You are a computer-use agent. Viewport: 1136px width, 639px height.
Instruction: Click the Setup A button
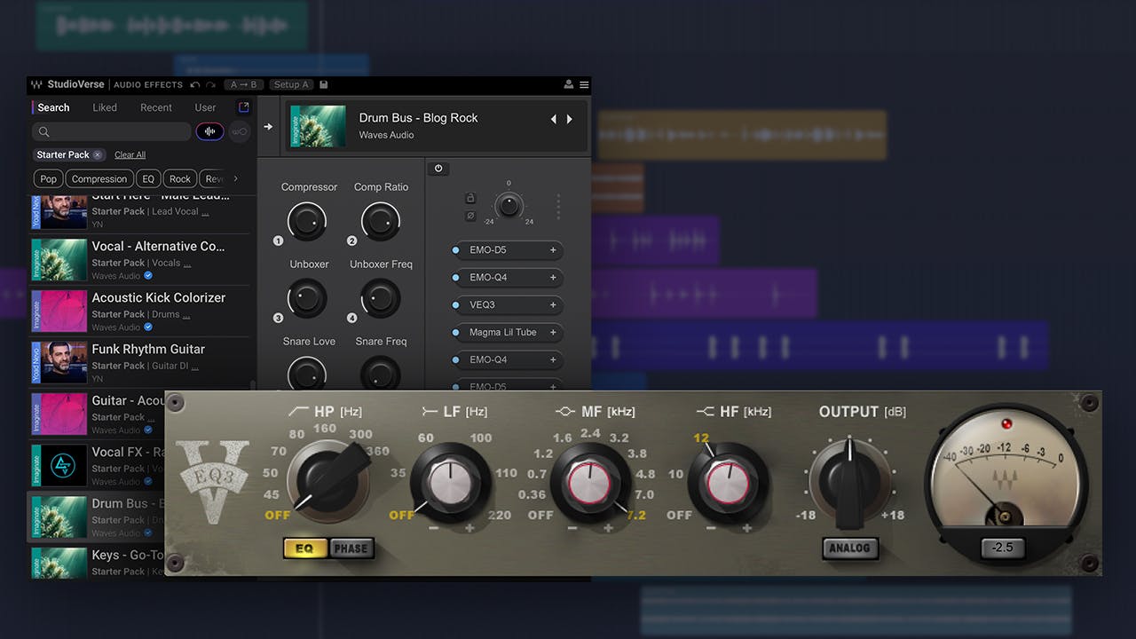[x=291, y=85]
